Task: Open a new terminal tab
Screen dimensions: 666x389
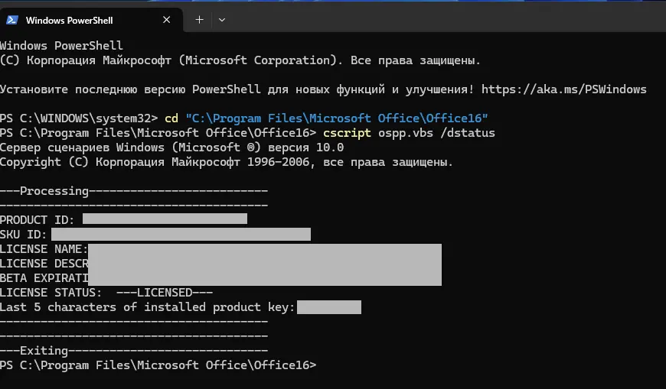Action: tap(199, 20)
